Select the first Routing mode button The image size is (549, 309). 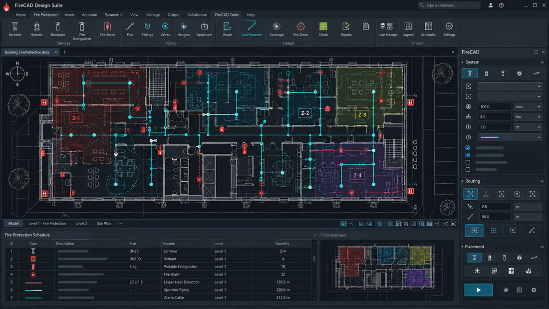click(x=470, y=194)
